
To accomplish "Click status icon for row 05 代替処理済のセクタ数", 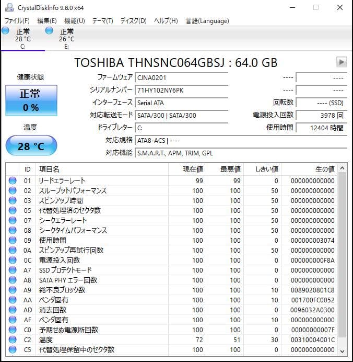I will 13,210.
